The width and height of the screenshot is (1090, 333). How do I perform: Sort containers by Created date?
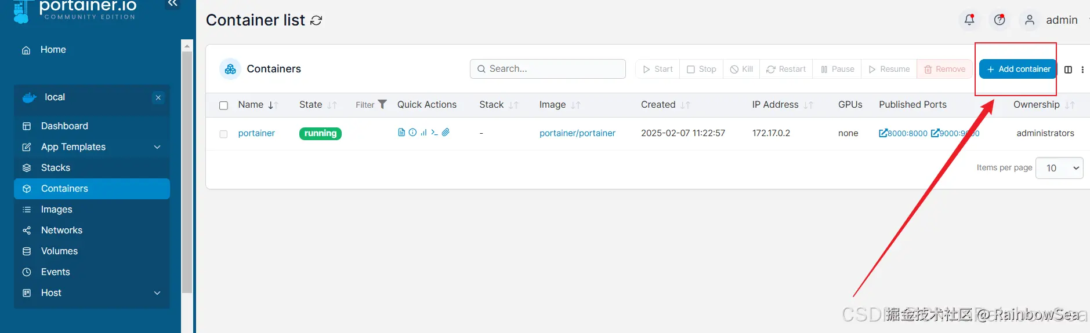[x=665, y=105]
